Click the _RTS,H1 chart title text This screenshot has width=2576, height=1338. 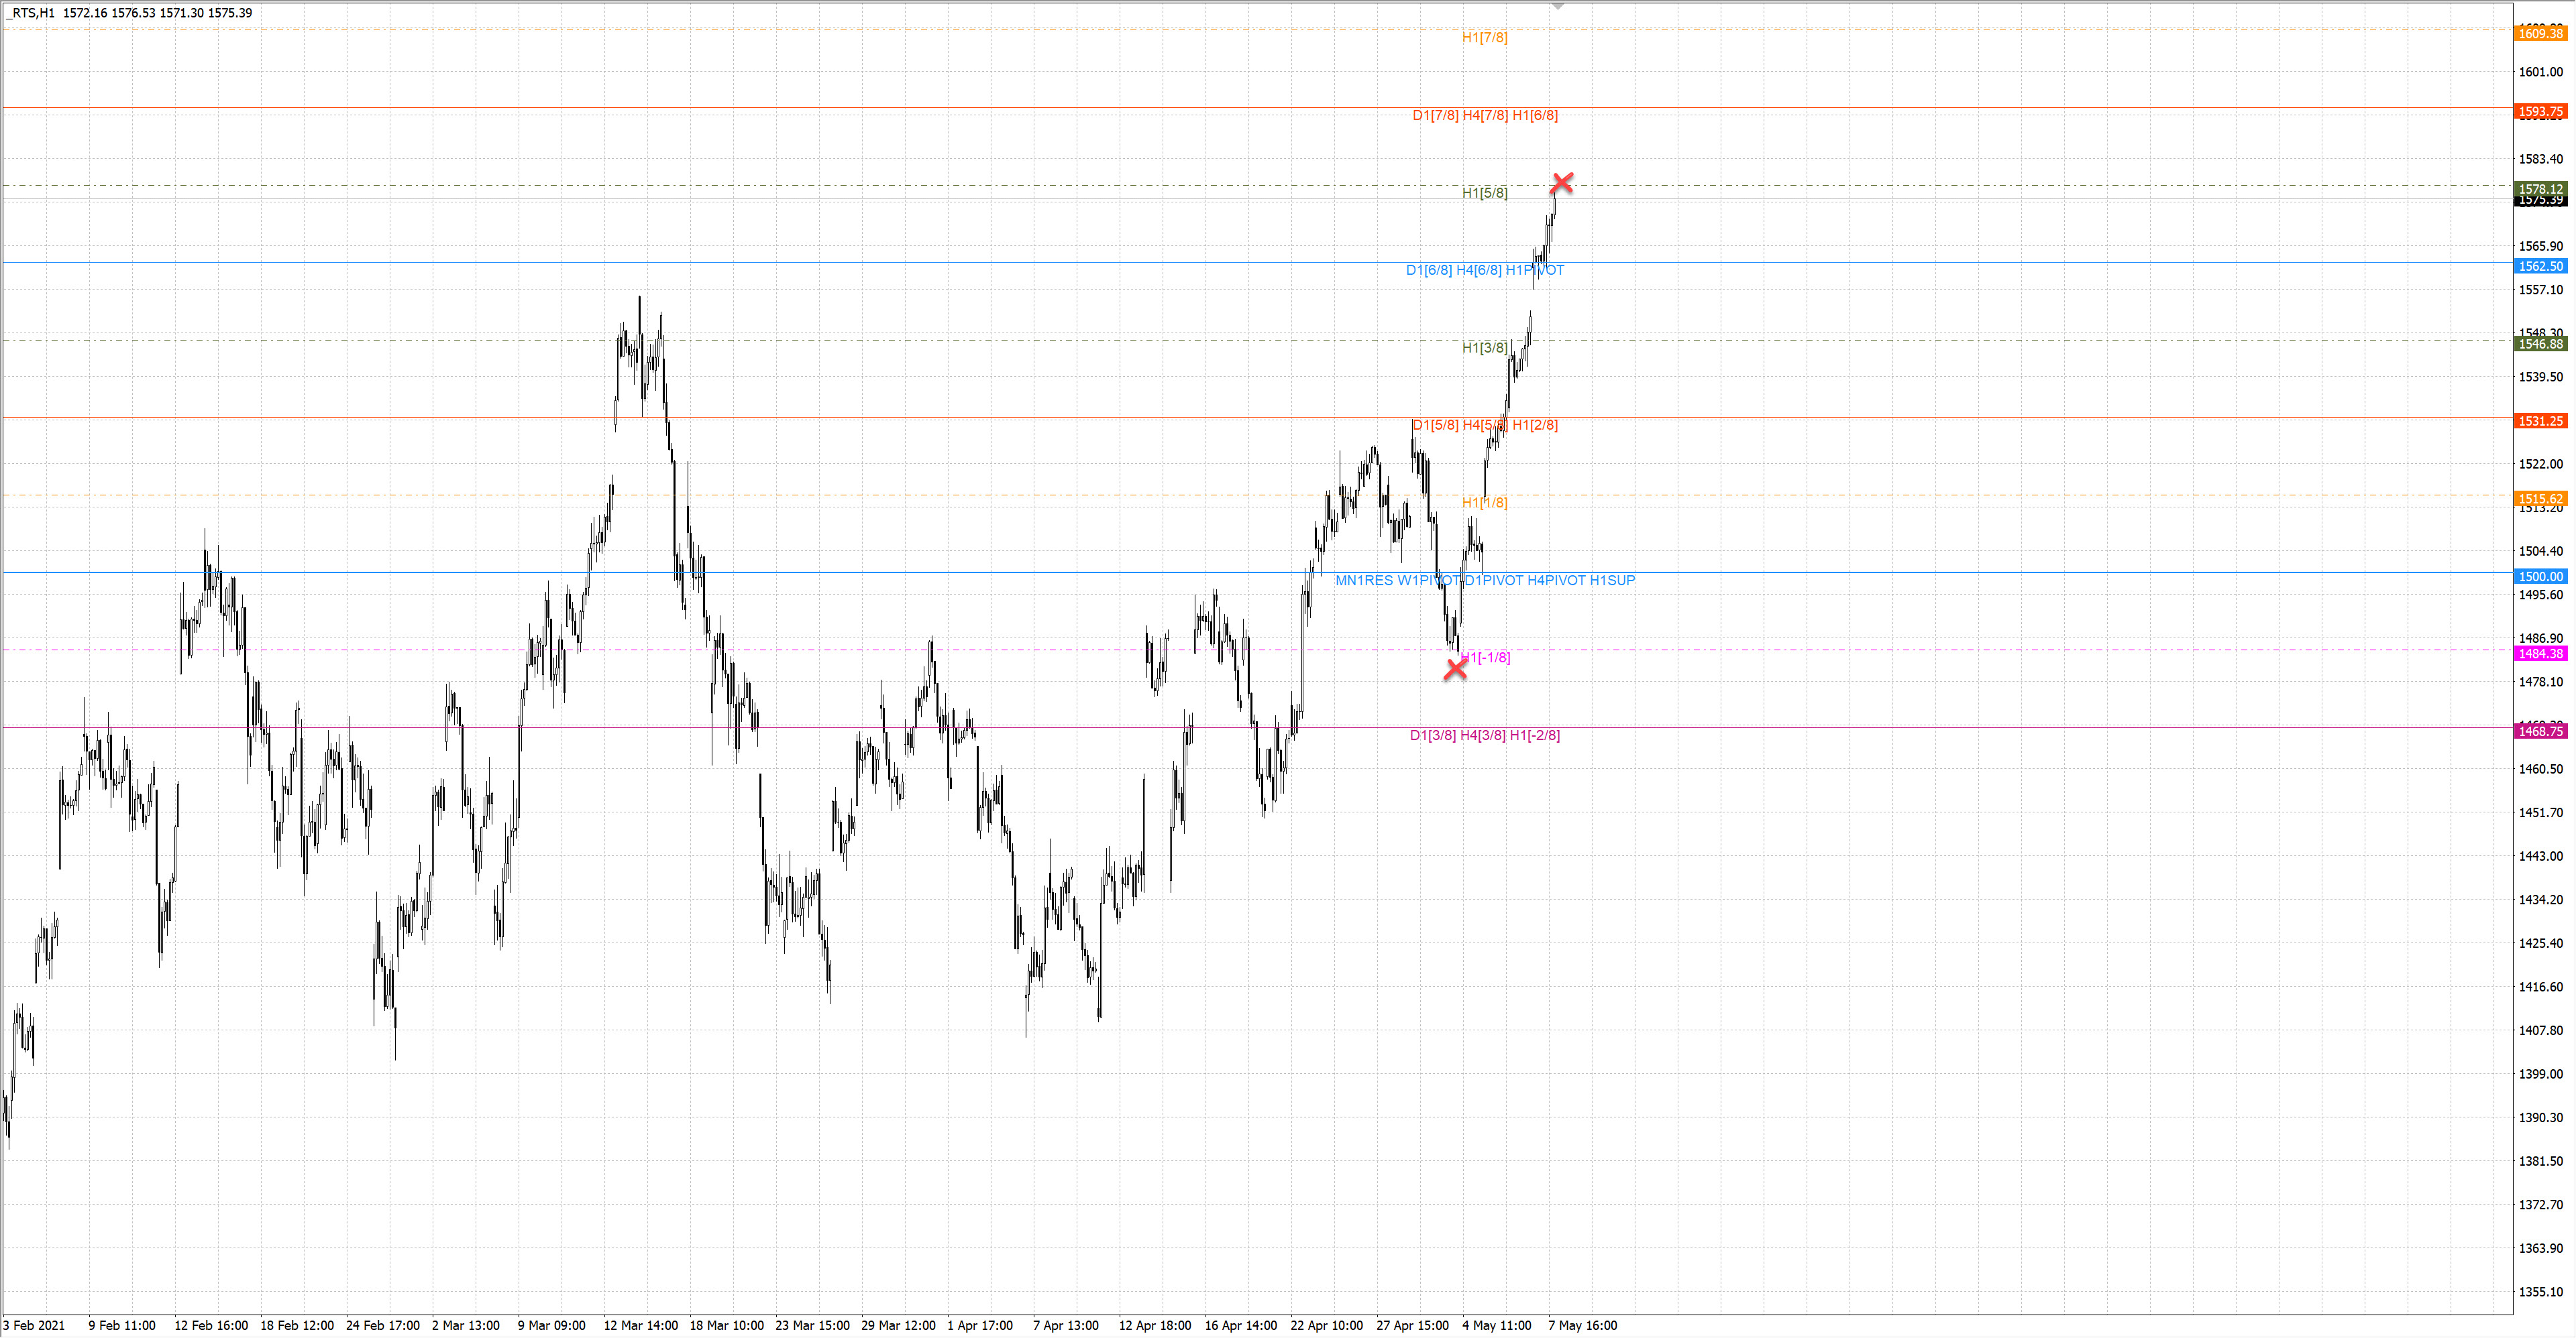(x=30, y=13)
